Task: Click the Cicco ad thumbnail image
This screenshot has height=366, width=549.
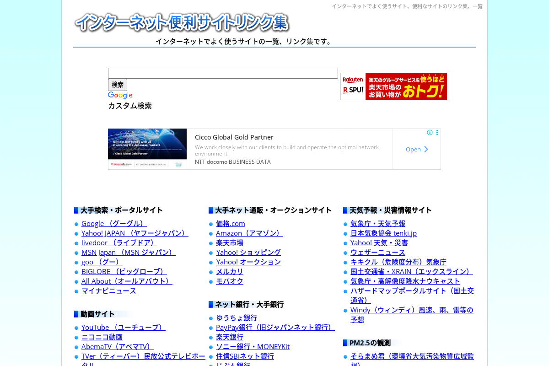Action: pos(147,149)
